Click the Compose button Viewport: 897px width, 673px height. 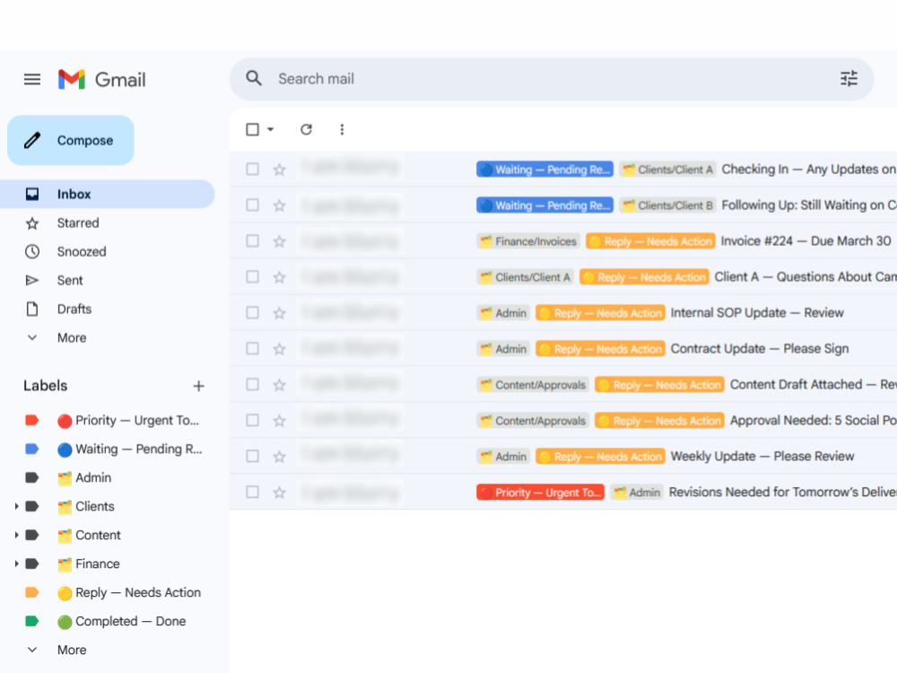pos(71,140)
